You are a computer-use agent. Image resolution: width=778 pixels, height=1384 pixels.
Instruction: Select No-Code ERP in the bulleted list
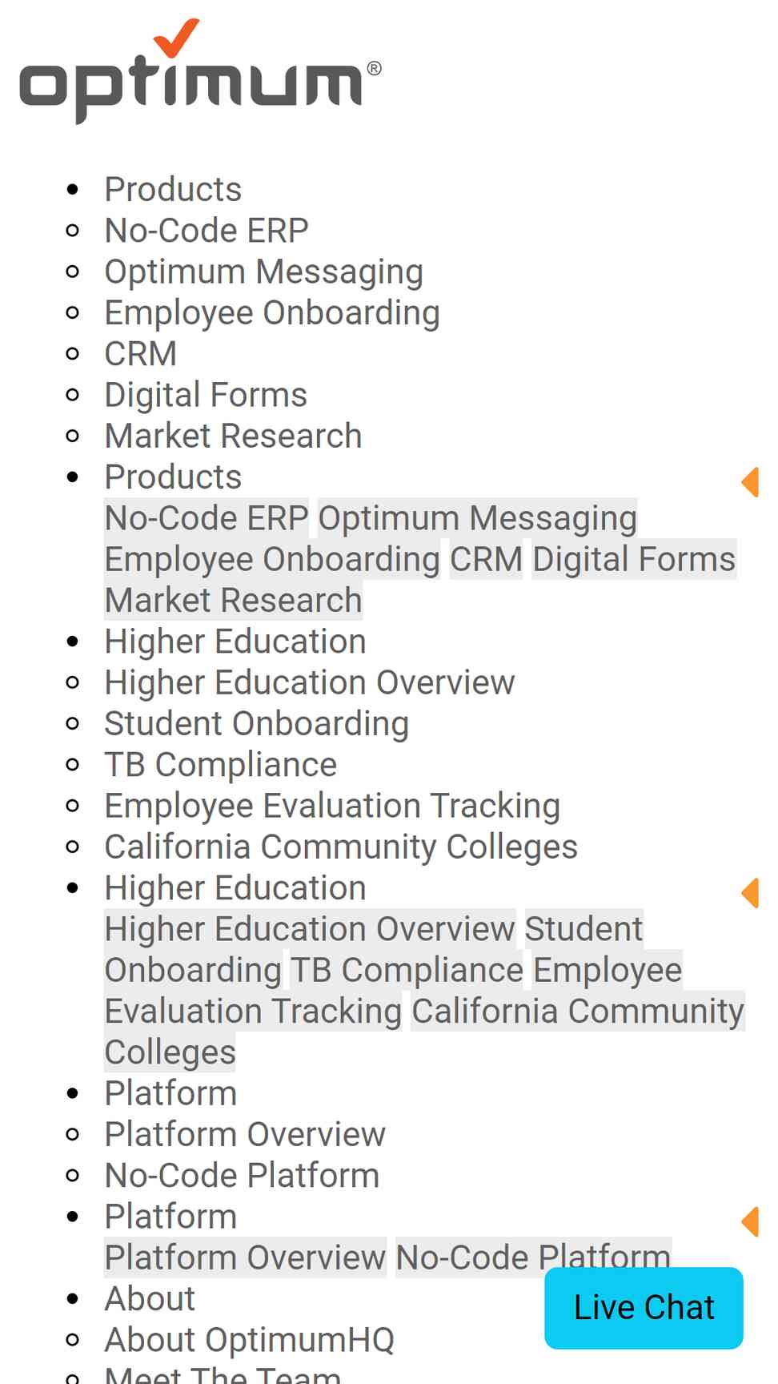coord(207,231)
